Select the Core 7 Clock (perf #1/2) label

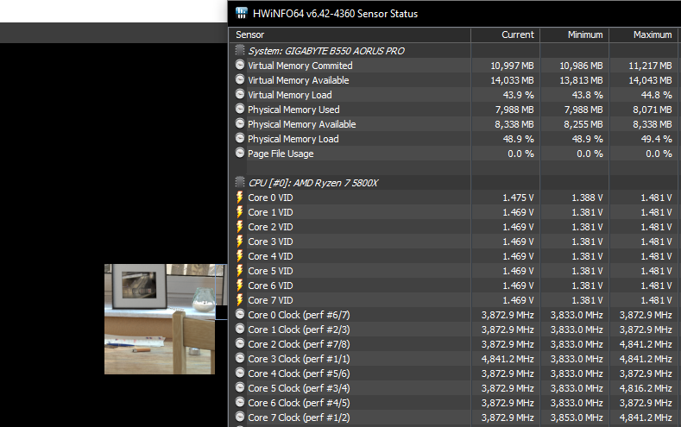pyautogui.click(x=299, y=418)
